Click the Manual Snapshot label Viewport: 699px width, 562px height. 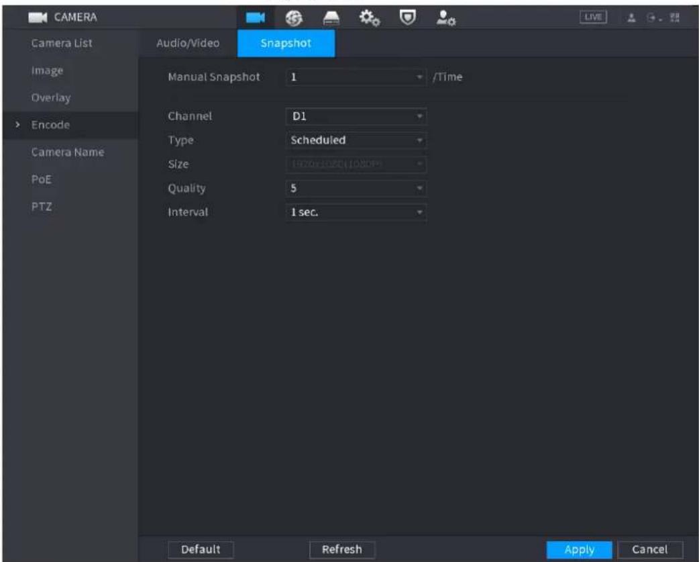click(x=214, y=77)
